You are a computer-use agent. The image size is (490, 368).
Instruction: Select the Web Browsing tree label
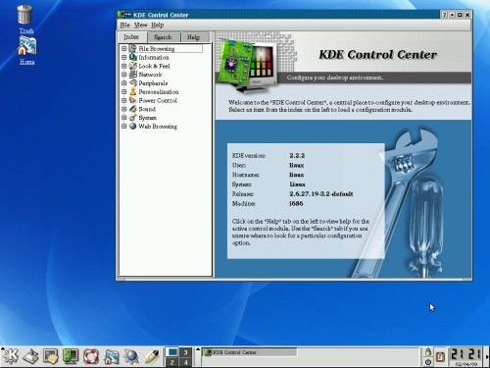pyautogui.click(x=158, y=127)
